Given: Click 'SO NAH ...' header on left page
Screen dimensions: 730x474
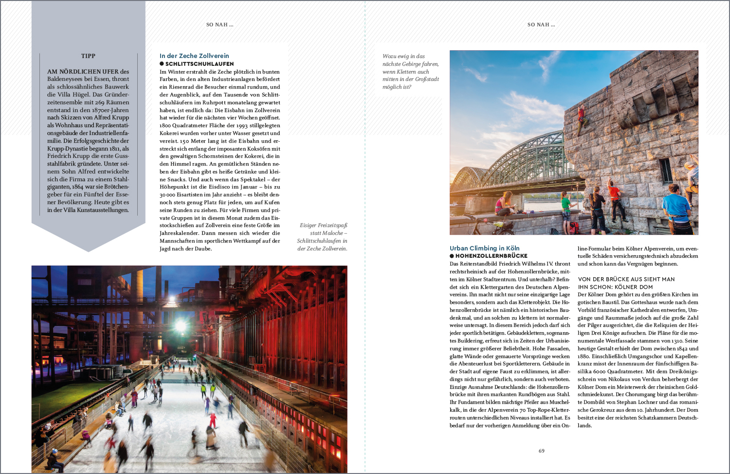Looking at the screenshot, I should tap(219, 25).
